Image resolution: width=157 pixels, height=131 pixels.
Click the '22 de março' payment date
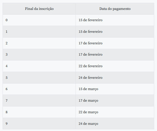point(88,112)
